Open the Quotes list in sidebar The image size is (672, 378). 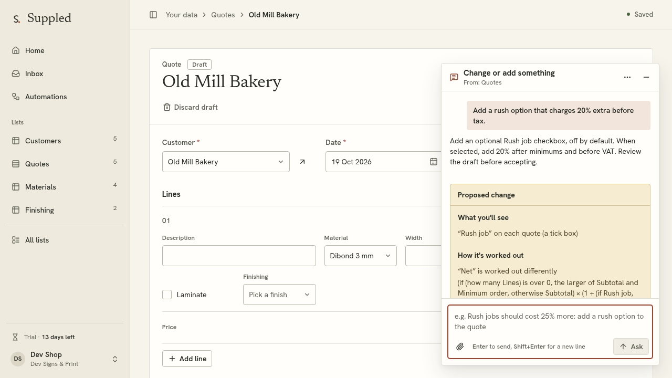pyautogui.click(x=65, y=164)
